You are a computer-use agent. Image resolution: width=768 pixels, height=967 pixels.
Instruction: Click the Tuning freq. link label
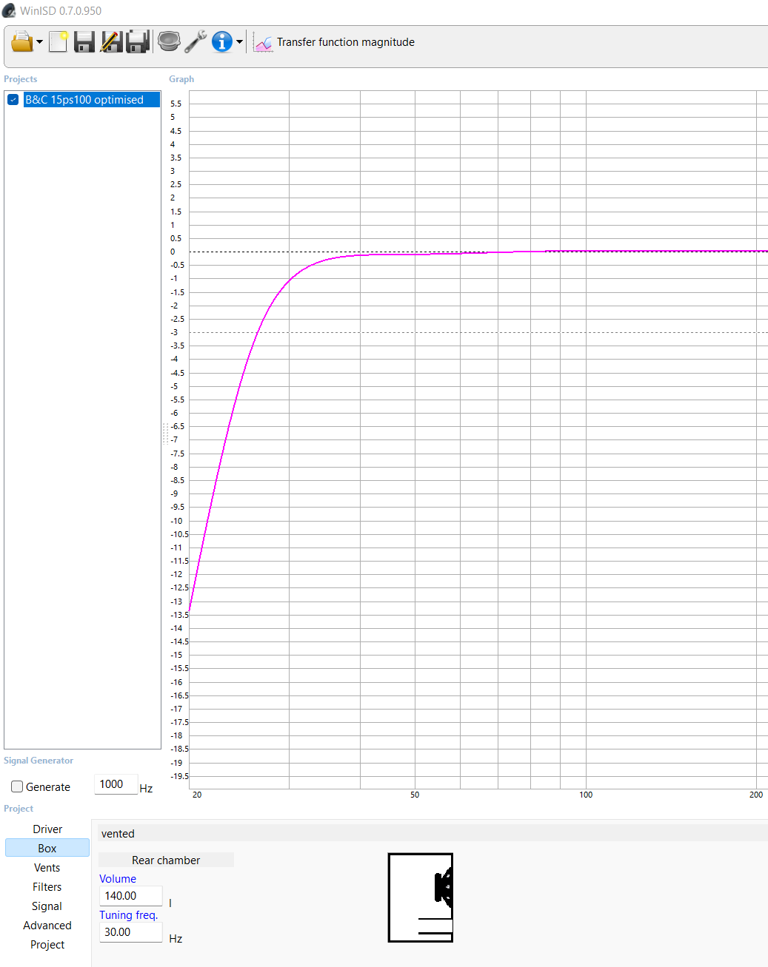[x=129, y=915]
